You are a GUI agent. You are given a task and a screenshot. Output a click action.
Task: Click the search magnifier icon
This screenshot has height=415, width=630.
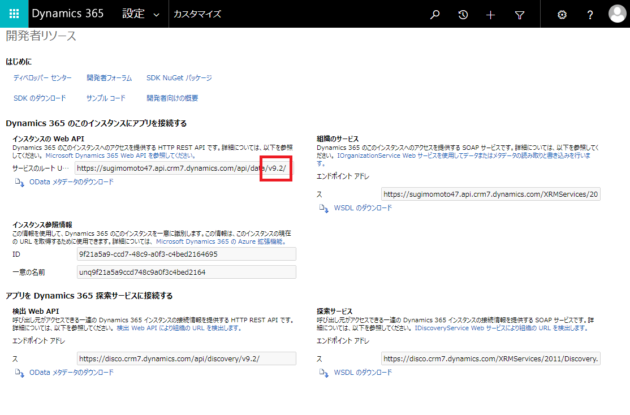435,15
